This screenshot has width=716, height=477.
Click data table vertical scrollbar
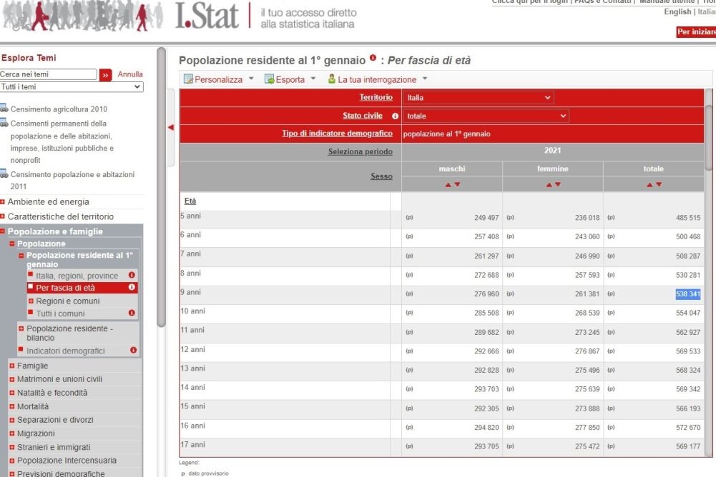[708, 137]
